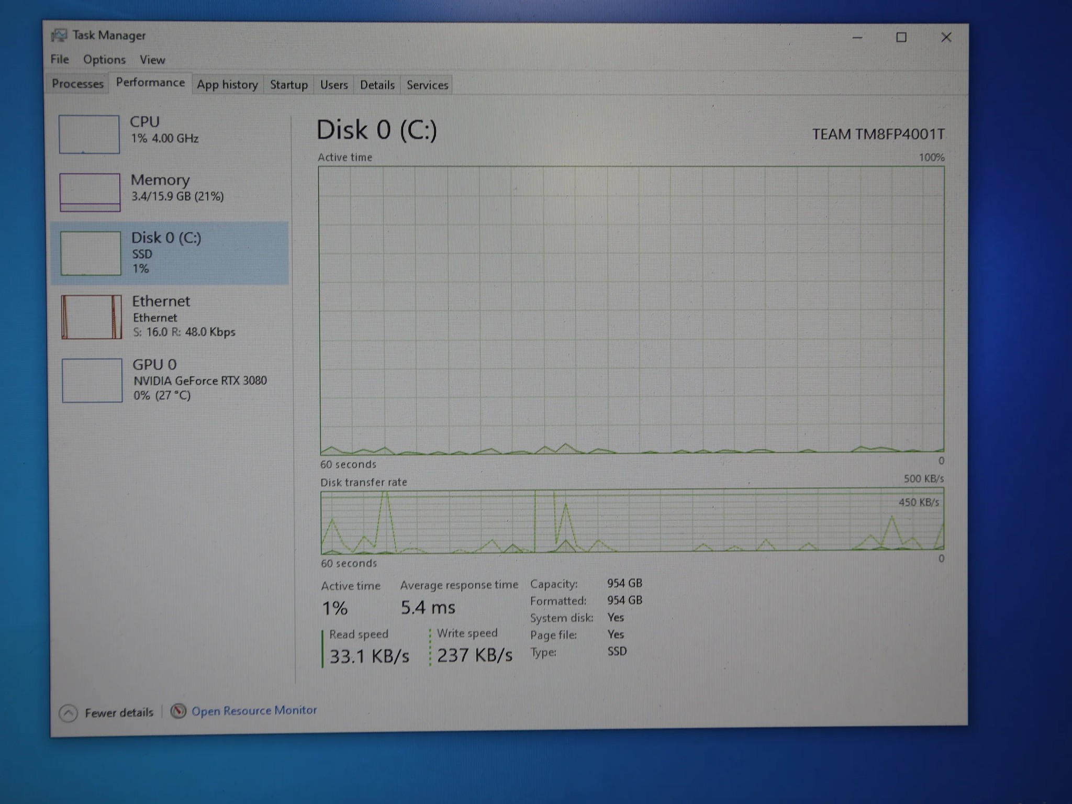Select the Ethernet throughput mini graph
1072x804 pixels.
92,317
